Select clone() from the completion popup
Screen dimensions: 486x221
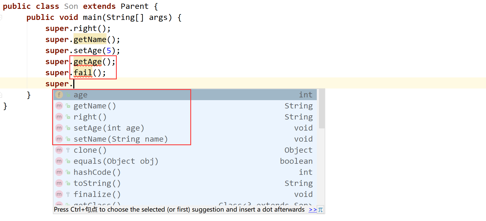tap(185, 150)
